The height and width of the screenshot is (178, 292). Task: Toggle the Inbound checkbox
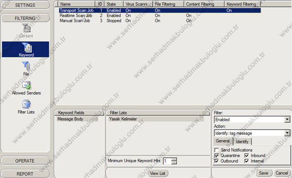tap(246, 155)
